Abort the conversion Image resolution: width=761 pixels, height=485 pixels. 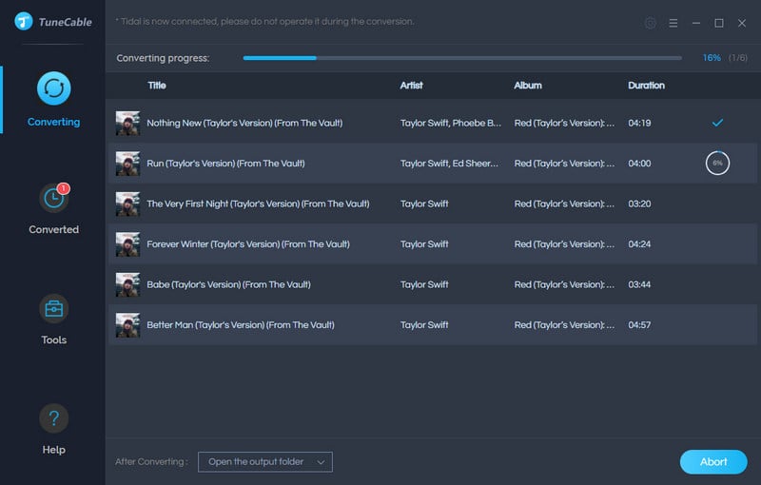713,462
